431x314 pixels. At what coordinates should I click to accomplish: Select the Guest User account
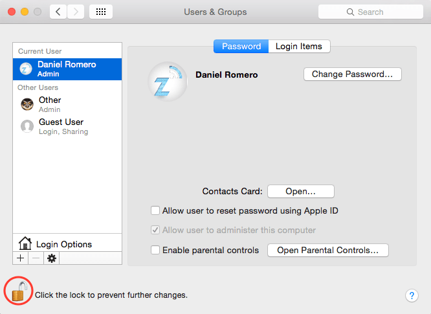[x=67, y=126]
